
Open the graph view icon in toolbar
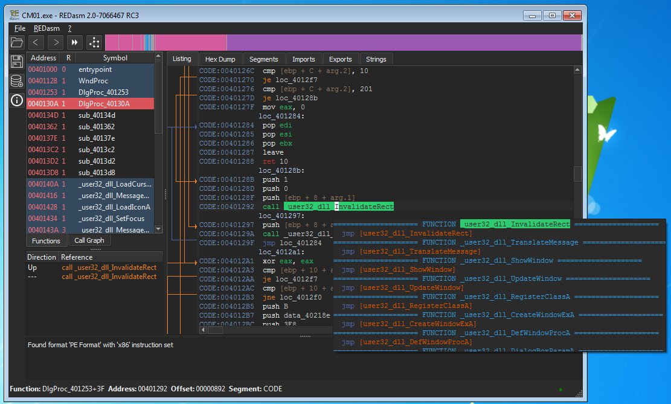(x=94, y=42)
